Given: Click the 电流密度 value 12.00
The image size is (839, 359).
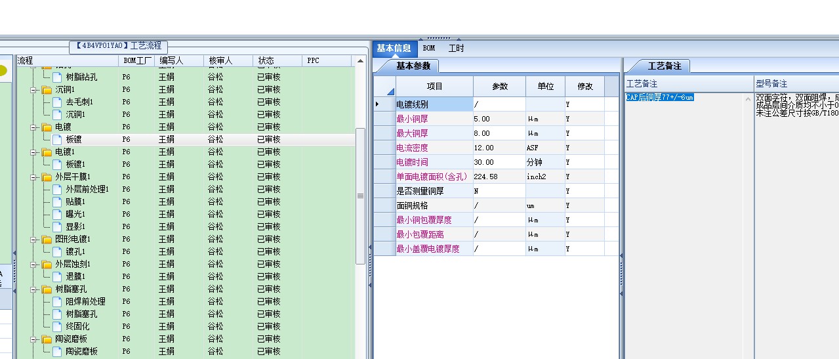Looking at the screenshot, I should (x=499, y=148).
